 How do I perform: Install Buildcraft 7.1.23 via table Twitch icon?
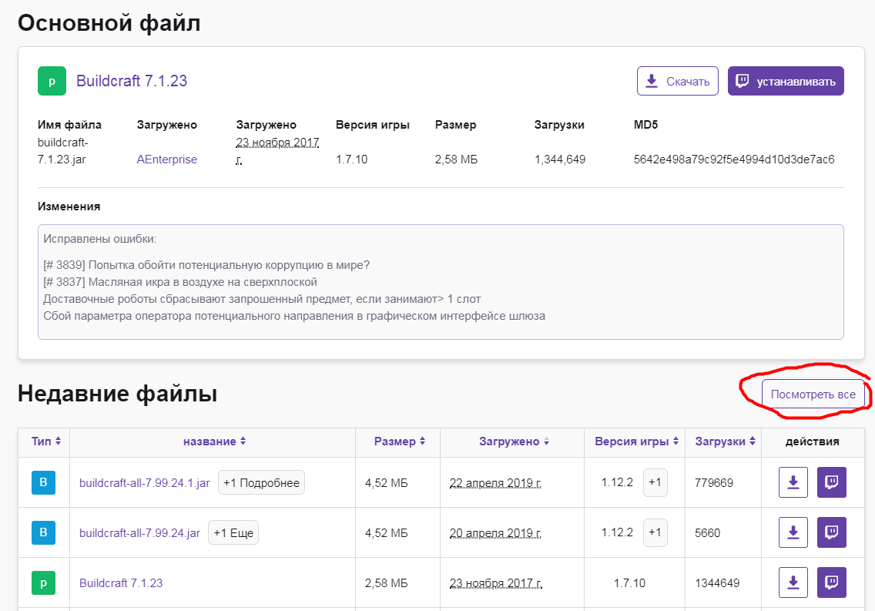[831, 582]
